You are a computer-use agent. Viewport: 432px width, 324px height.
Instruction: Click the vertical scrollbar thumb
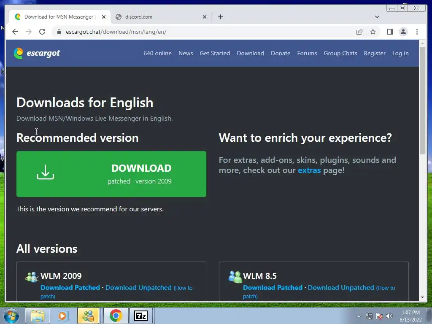click(422, 100)
